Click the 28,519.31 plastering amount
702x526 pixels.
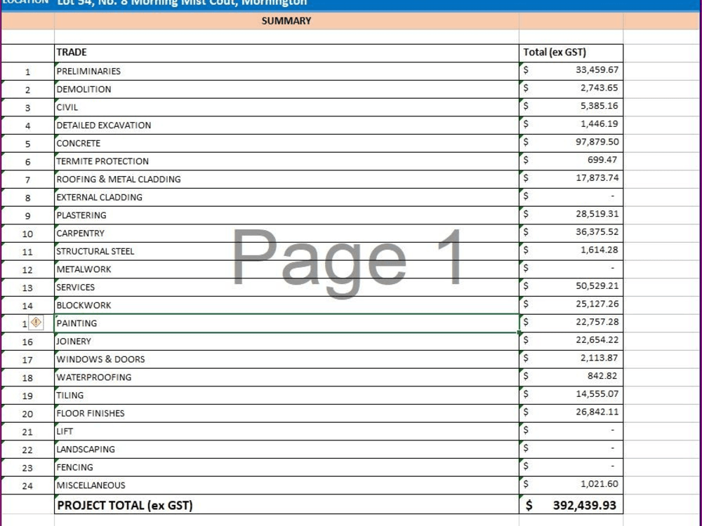click(x=597, y=214)
